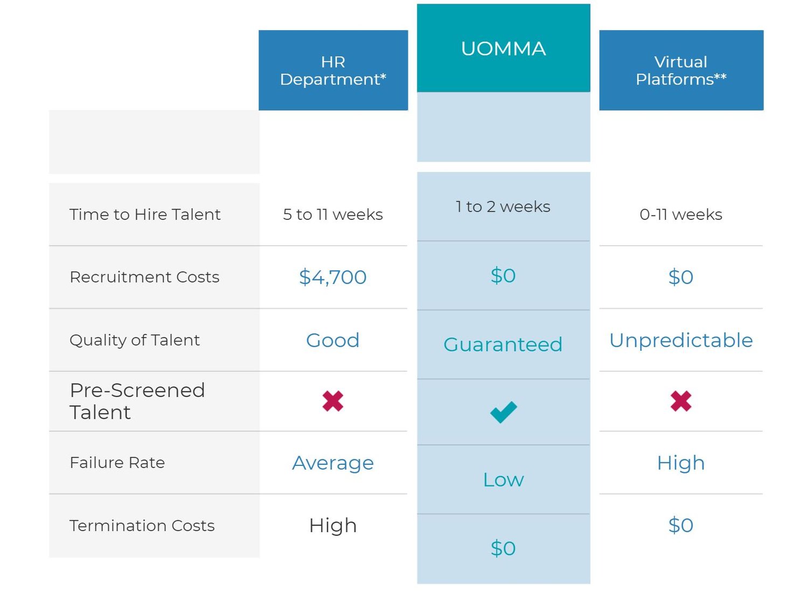Select the UOMMA column header
The image size is (808, 599).
503,48
